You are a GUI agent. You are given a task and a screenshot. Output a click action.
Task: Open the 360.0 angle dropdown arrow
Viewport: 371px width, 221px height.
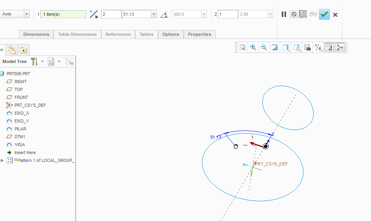204,14
